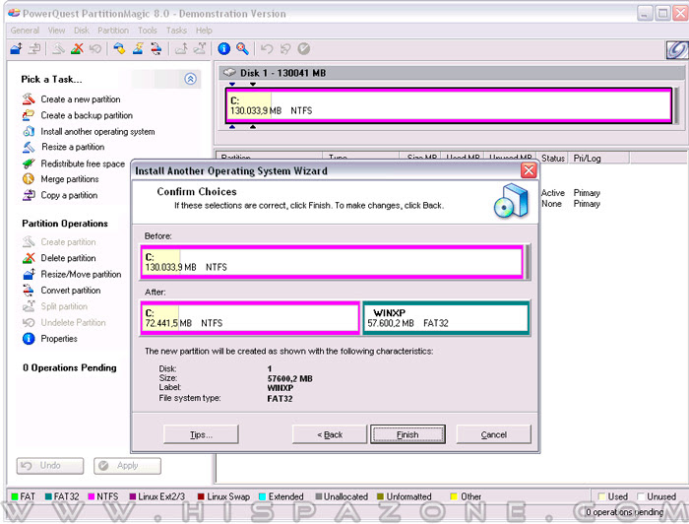Click the FAT32 teal legend swatch
Image resolution: width=689 pixels, height=524 pixels.
48,496
